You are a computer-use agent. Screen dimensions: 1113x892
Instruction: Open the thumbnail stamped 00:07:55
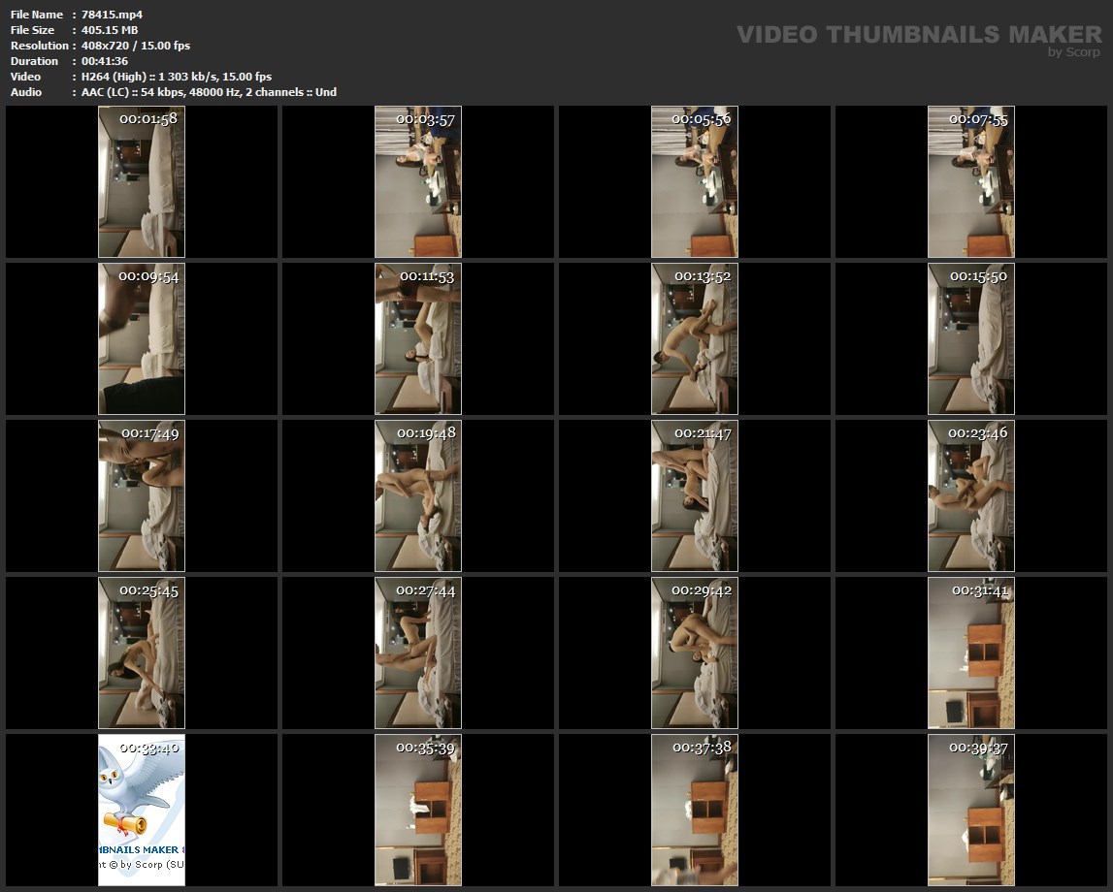tap(971, 182)
